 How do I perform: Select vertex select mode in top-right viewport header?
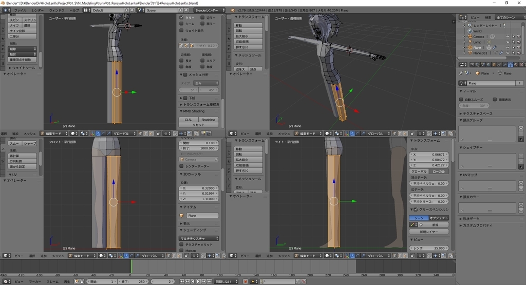pyautogui.click(x=395, y=134)
